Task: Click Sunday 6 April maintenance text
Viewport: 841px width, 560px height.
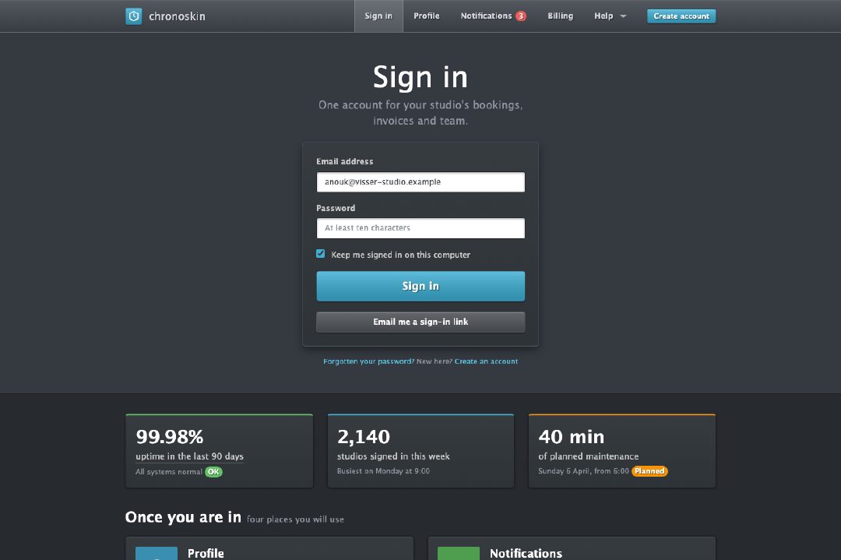Action: click(x=583, y=471)
